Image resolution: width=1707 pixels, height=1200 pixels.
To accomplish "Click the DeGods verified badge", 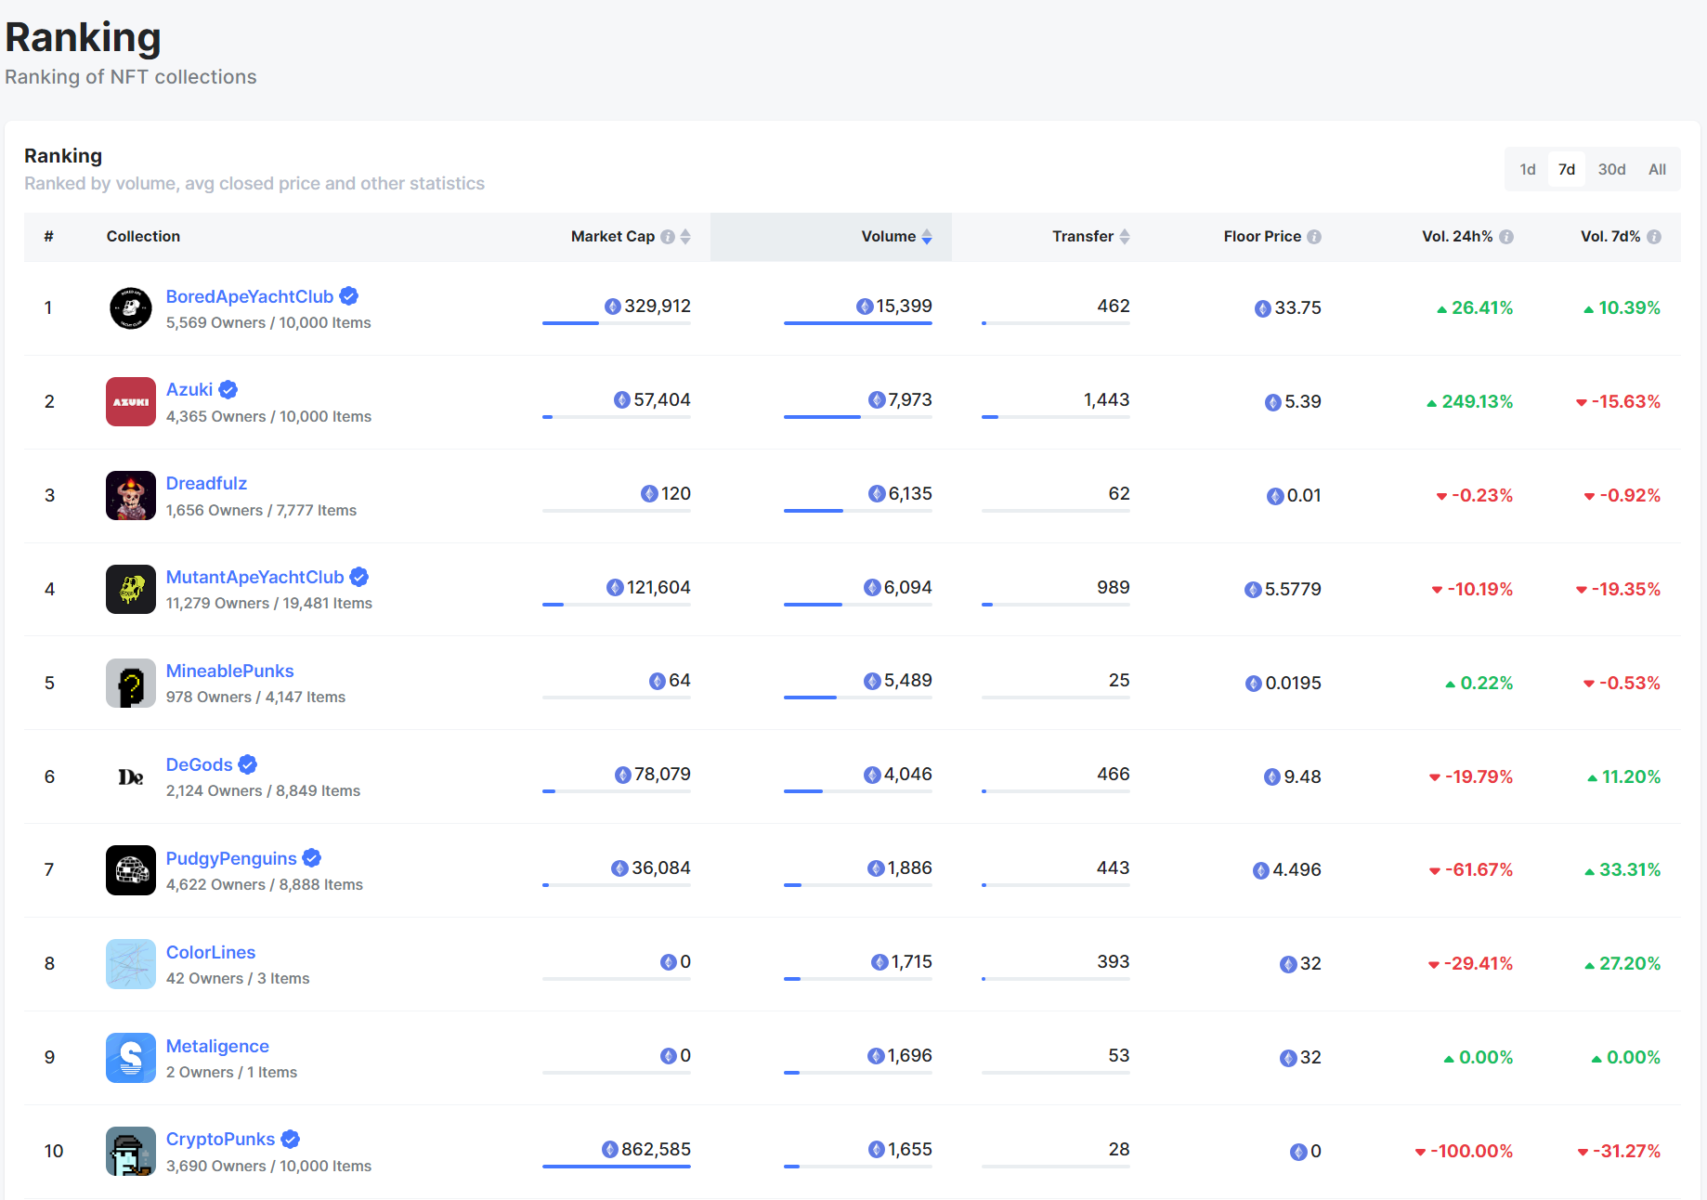I will point(248,764).
